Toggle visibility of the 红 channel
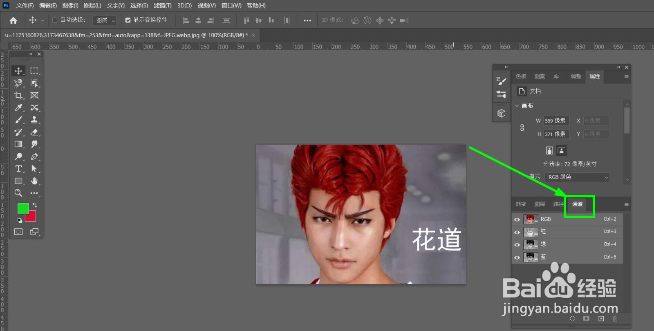 (x=517, y=232)
